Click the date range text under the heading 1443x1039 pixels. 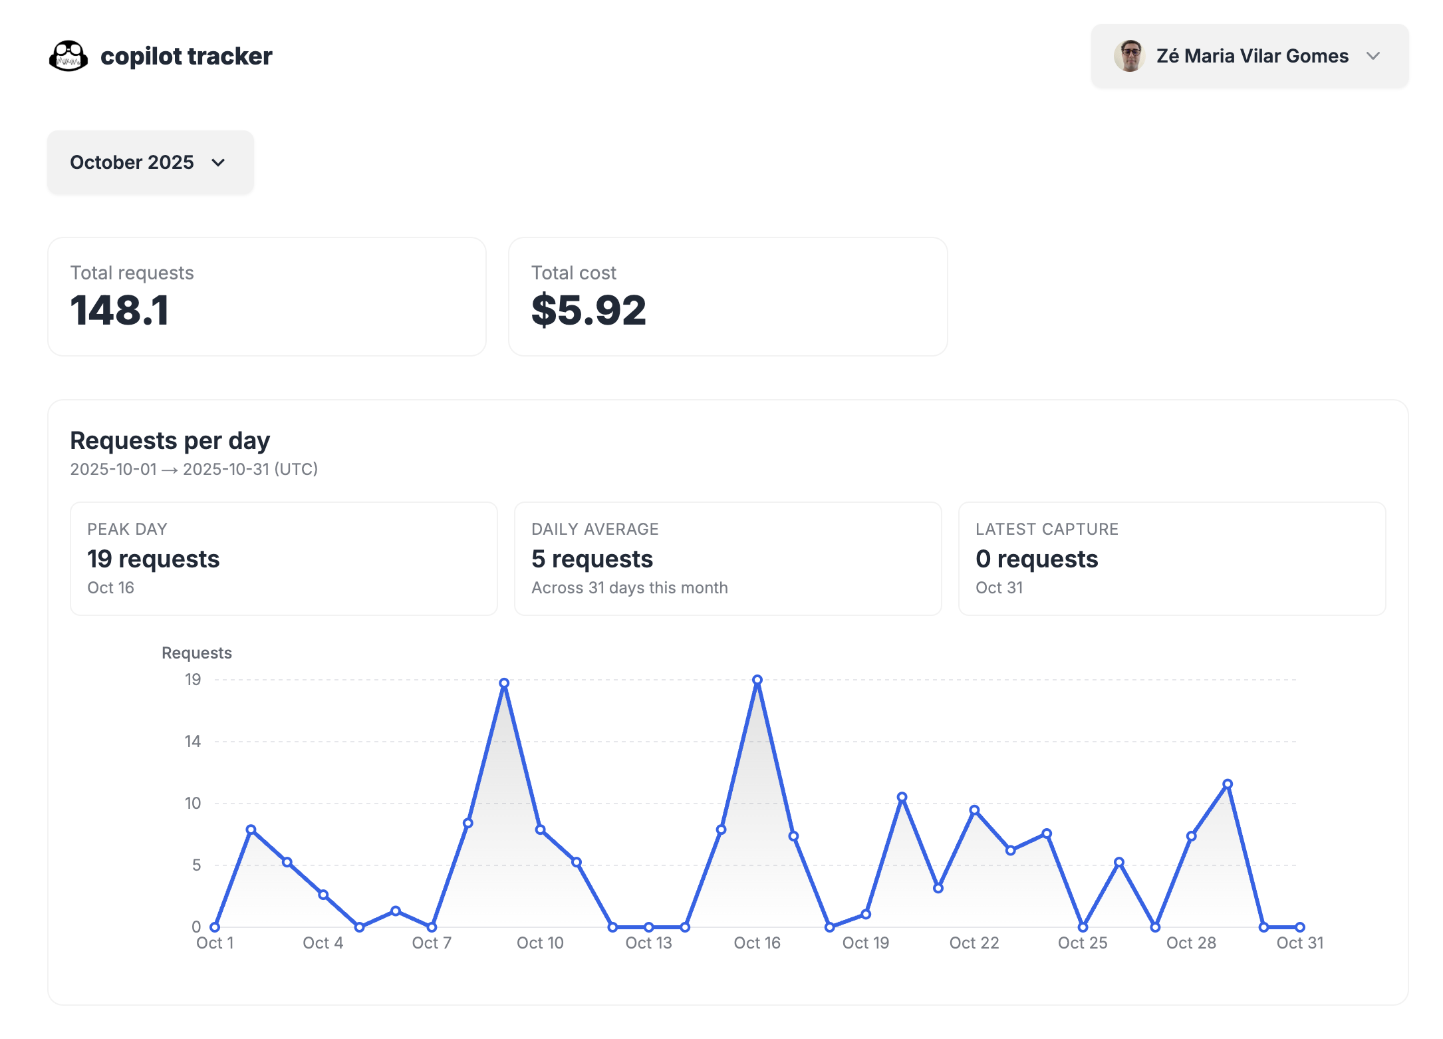[194, 469]
